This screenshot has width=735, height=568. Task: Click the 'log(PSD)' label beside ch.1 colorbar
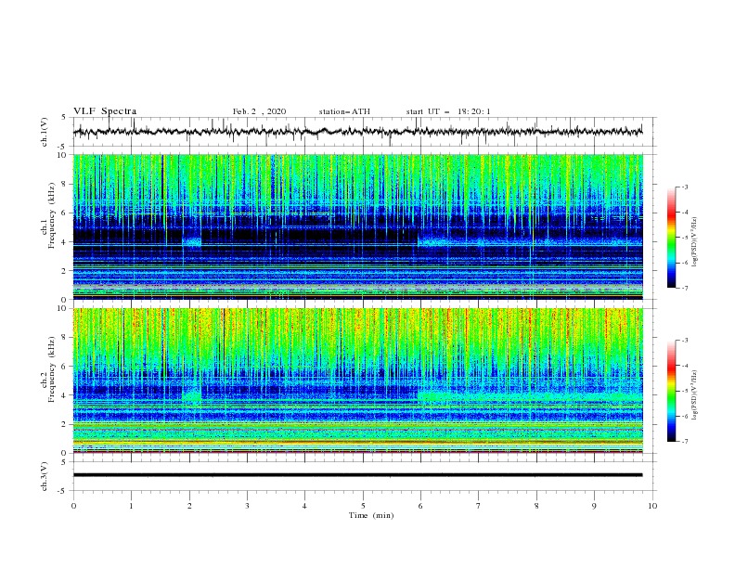click(x=695, y=242)
